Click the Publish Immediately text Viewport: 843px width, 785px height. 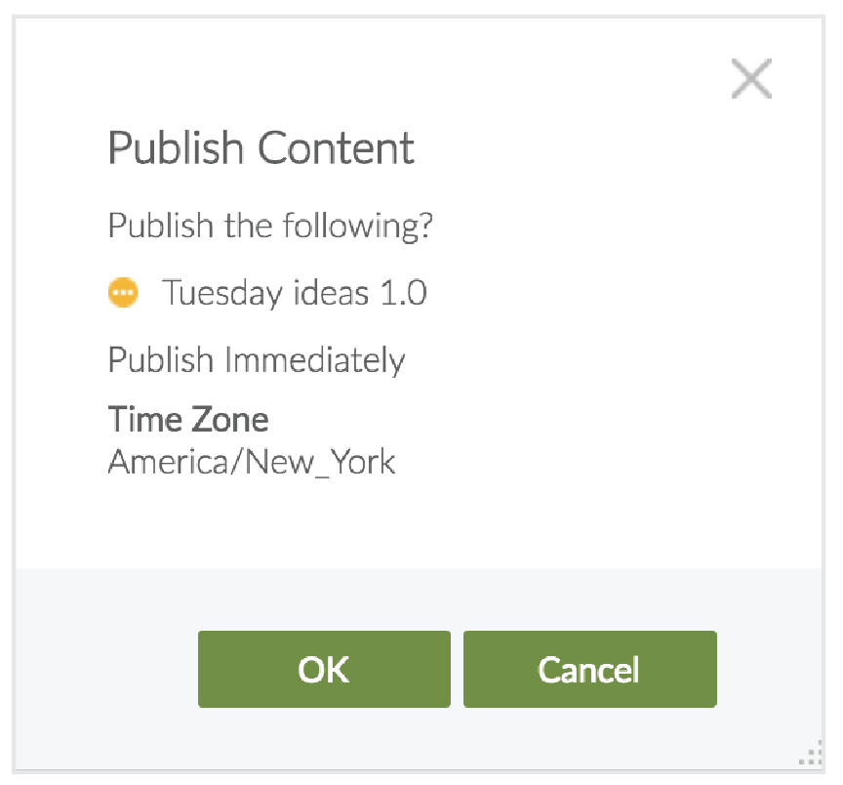pos(256,359)
